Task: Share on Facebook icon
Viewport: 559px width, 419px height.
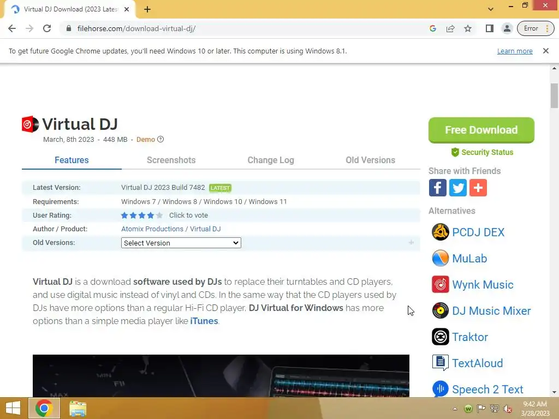Action: pos(437,188)
